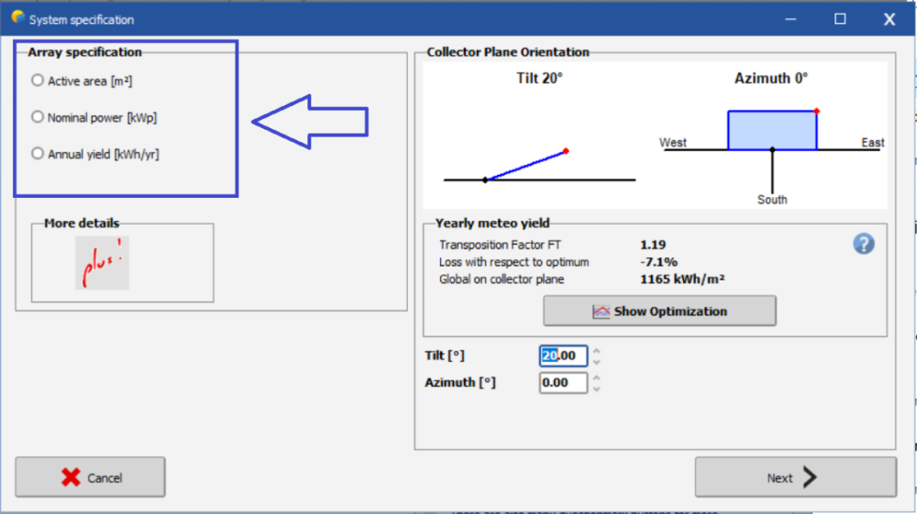Click inside the Azimuth input field
This screenshot has height=514, width=917.
(563, 383)
